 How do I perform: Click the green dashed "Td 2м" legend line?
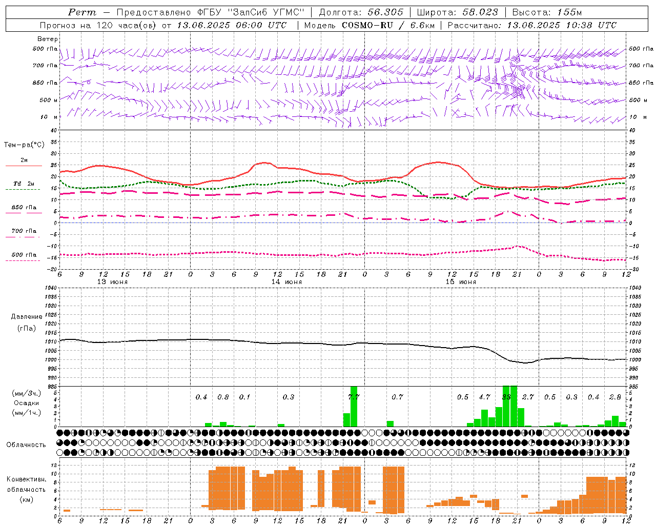tap(23, 190)
